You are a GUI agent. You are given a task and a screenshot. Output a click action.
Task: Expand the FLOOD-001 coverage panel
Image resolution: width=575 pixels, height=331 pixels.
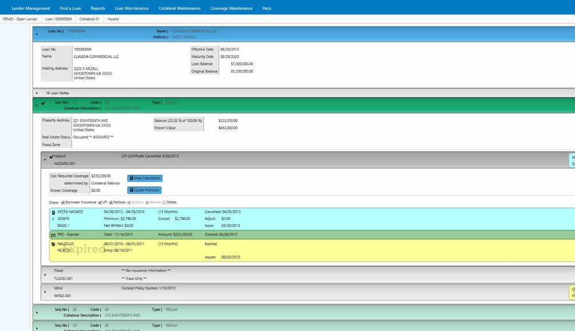45,274
